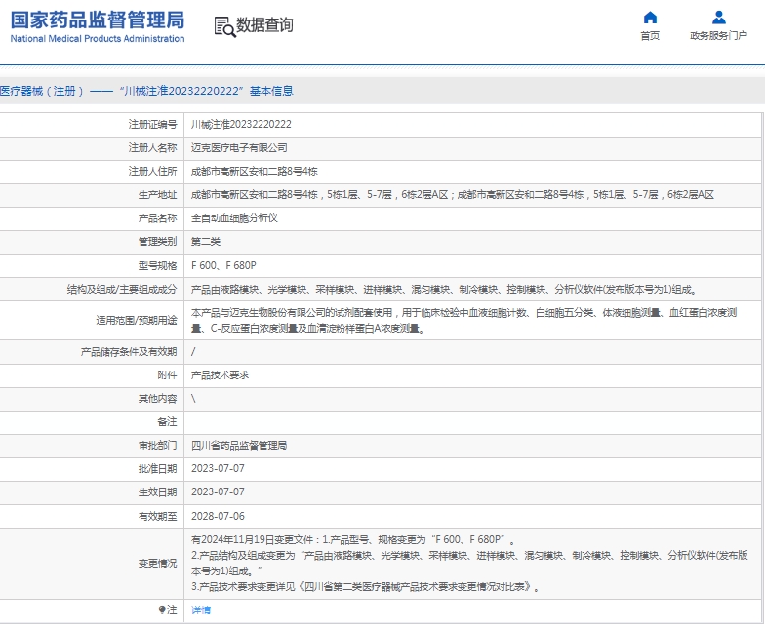Screen dimensions: 765x629
Task: Click the 产品储存条件及有效期 label
Action: click(x=129, y=351)
